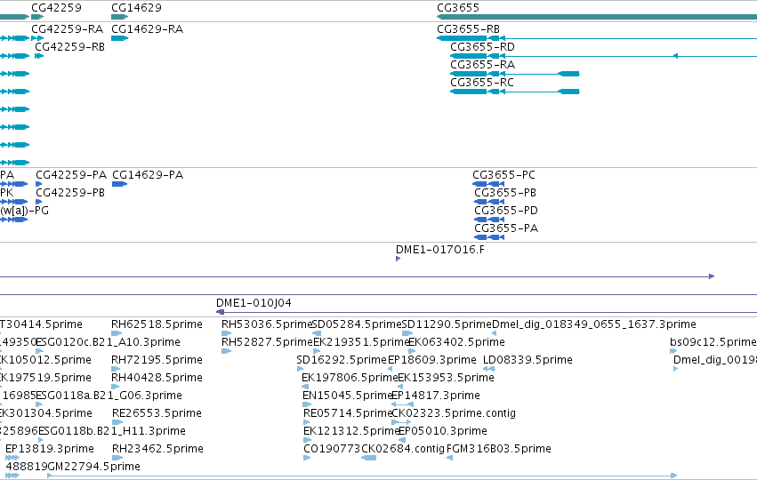This screenshot has height=480, width=757.
Task: Open the CG42259-PA protein label
Action: (71, 174)
